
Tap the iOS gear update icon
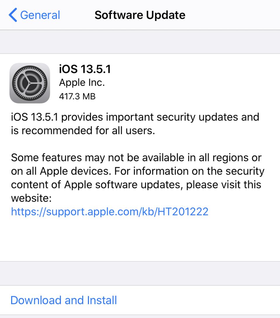point(30,83)
